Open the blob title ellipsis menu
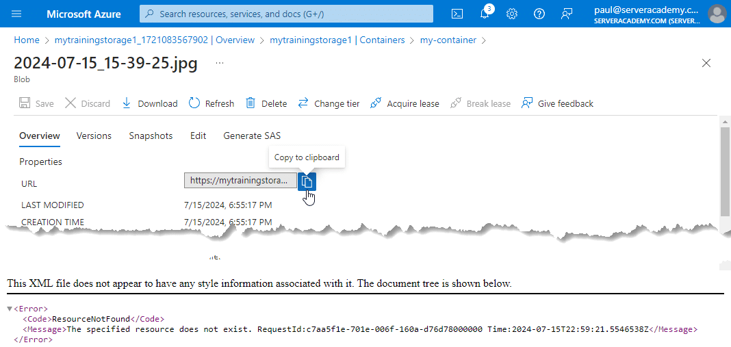 coord(220,63)
